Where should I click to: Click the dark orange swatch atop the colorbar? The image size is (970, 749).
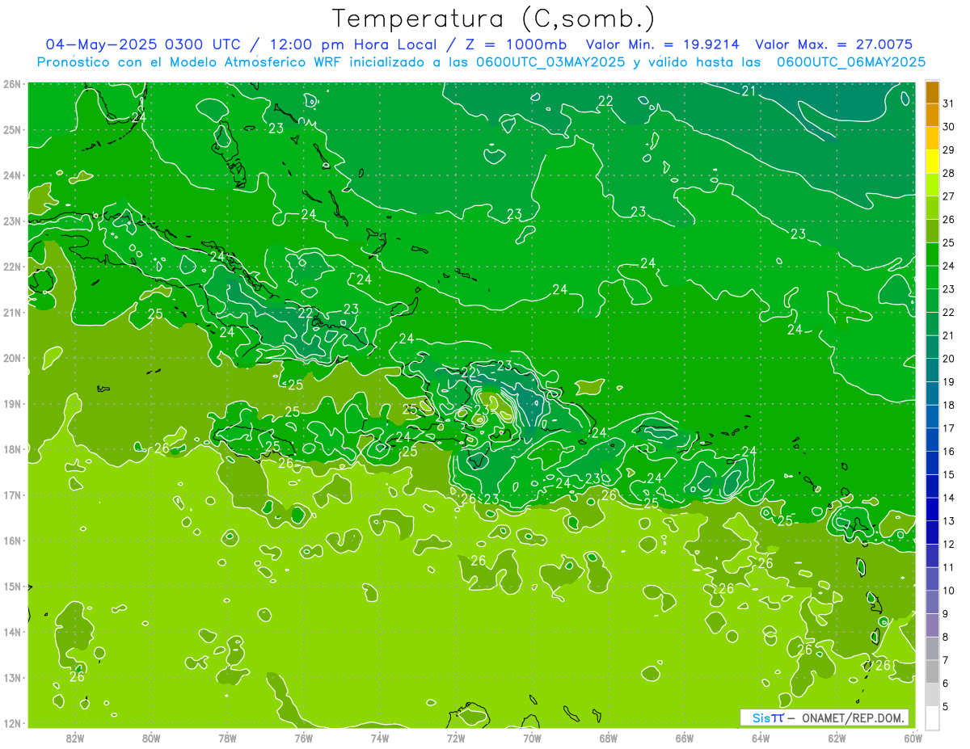tap(932, 92)
